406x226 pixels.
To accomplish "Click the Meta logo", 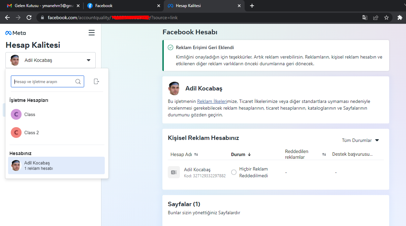I will click(x=15, y=33).
